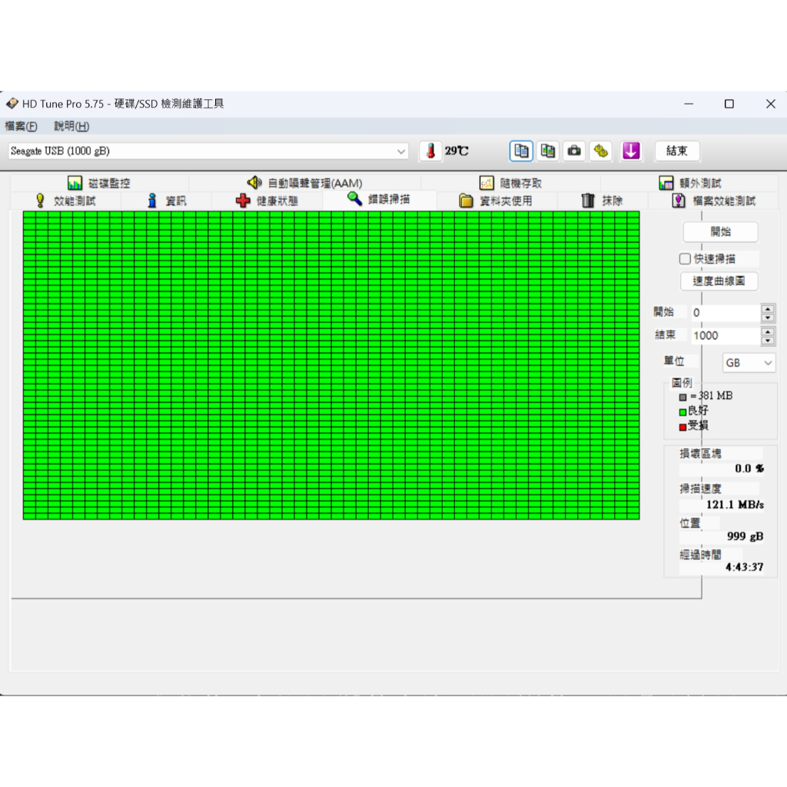Viewport: 787px width, 787px height.
Task: Increase the 開始 start value with up arrow
Action: (x=767, y=309)
